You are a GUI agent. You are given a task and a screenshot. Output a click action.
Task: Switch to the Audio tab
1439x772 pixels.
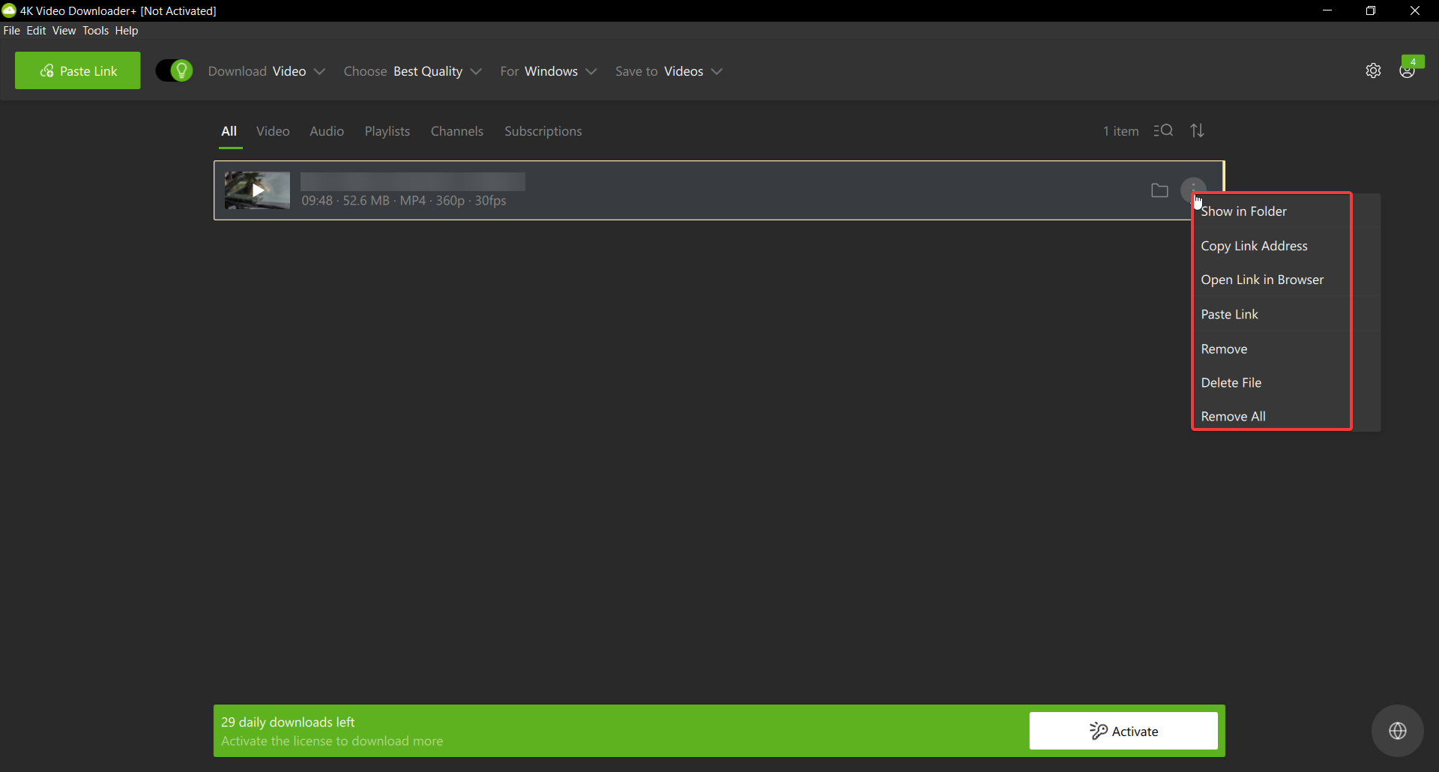point(327,131)
